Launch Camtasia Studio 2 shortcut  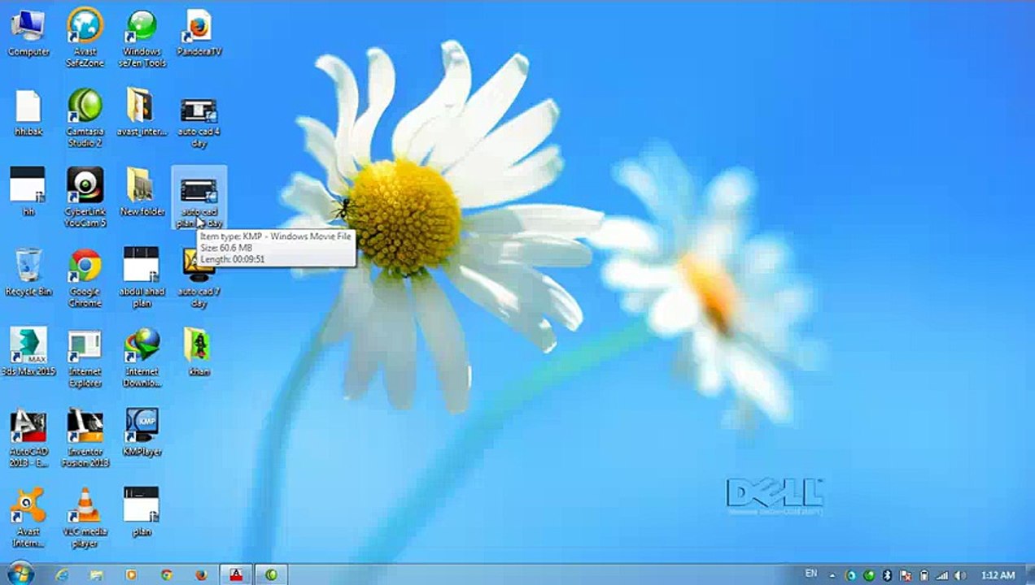[85, 118]
